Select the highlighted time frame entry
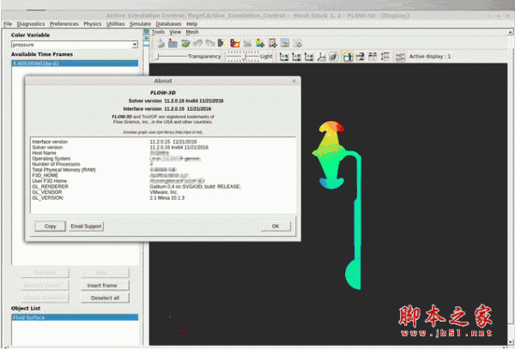The image size is (515, 350). pyautogui.click(x=75, y=63)
